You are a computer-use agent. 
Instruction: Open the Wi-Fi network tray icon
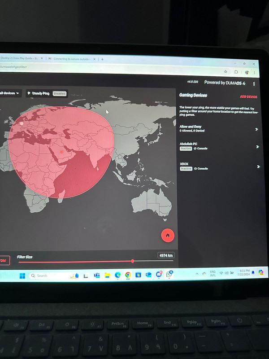coord(221,273)
